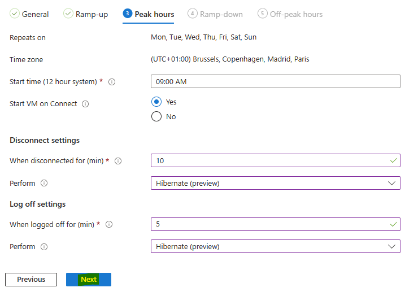
Task: Click the Start time input field
Action: click(276, 81)
